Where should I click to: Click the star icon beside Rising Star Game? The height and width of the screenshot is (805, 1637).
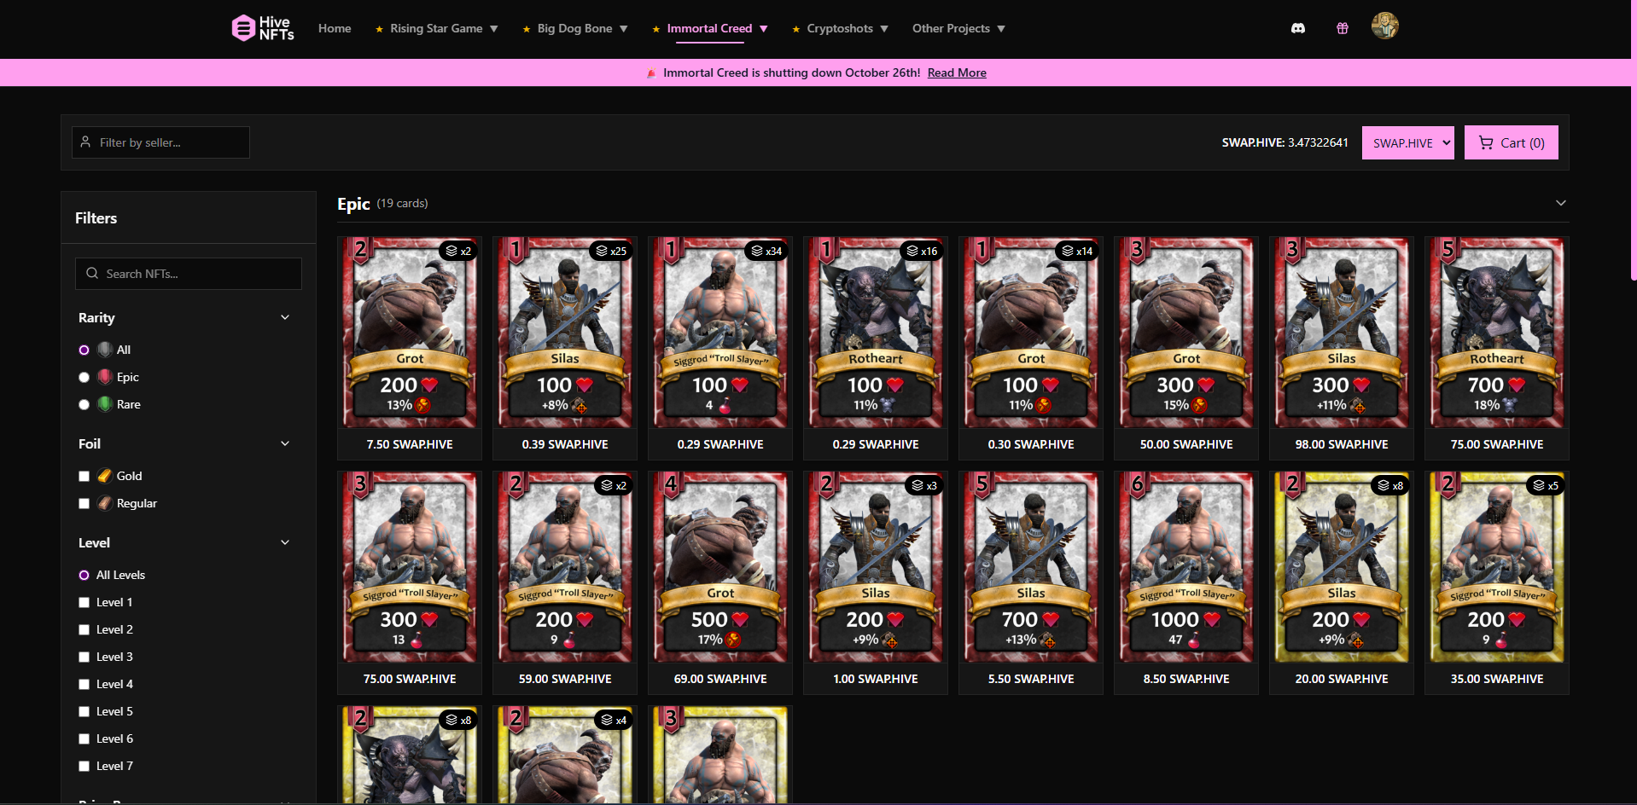point(379,29)
